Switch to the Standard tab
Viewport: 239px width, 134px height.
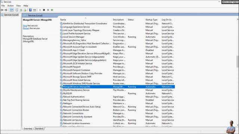click(39, 128)
